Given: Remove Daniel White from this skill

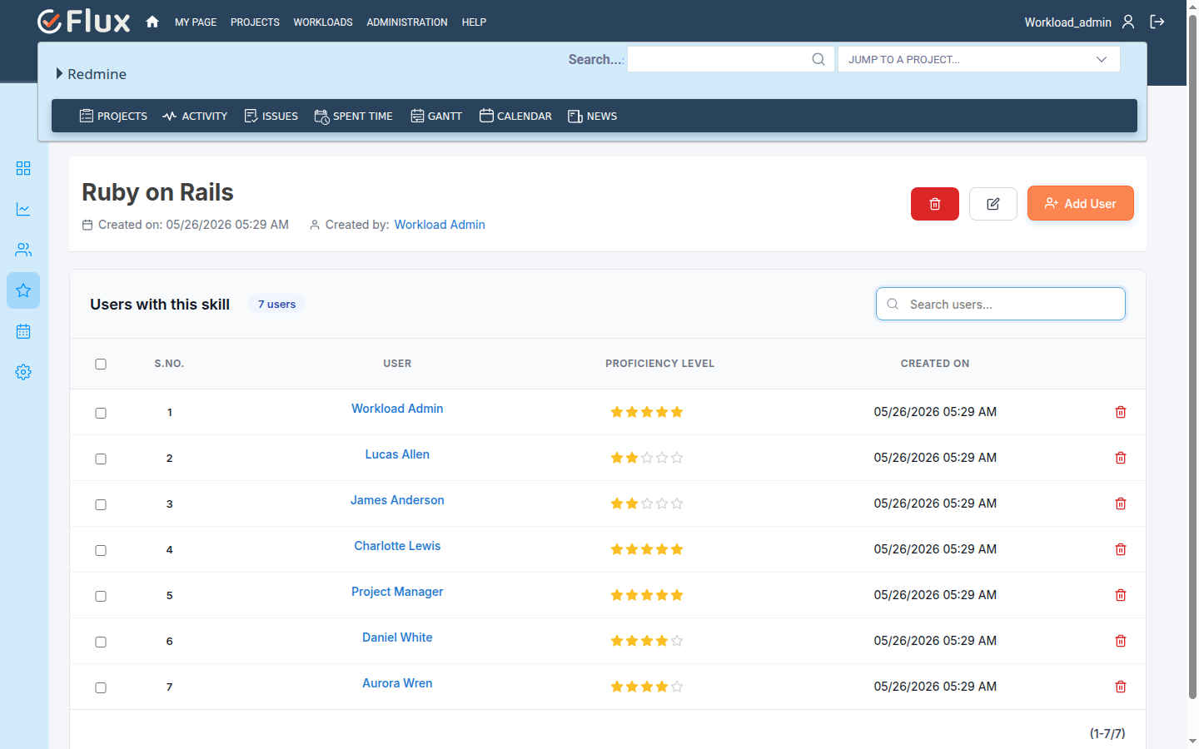Looking at the screenshot, I should (1121, 641).
